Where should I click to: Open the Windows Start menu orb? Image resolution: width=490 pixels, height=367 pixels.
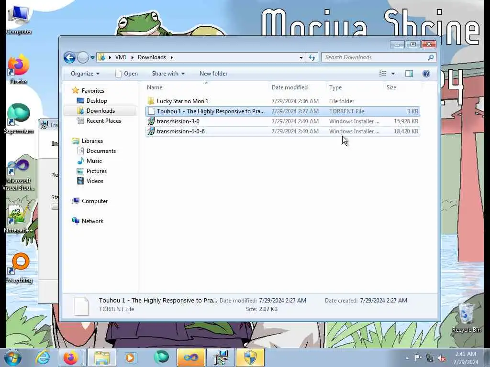click(13, 357)
